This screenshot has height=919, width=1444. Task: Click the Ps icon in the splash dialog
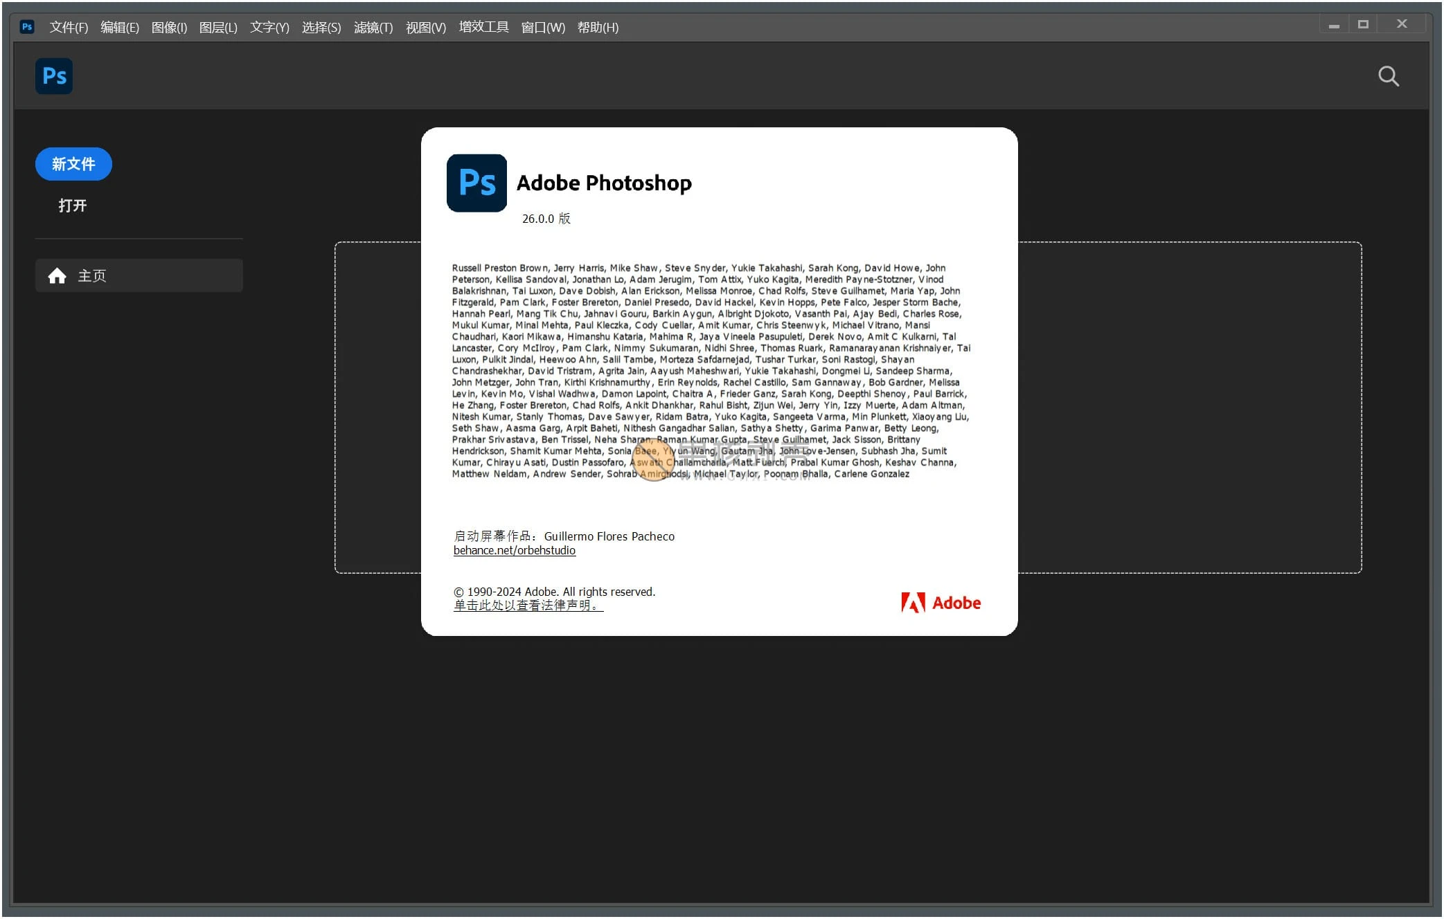click(476, 183)
